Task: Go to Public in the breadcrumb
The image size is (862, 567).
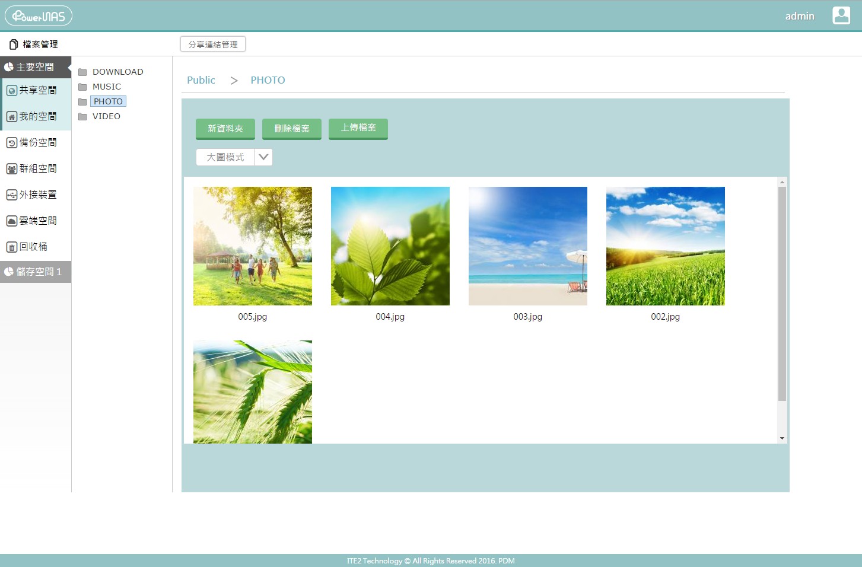Action: click(201, 80)
